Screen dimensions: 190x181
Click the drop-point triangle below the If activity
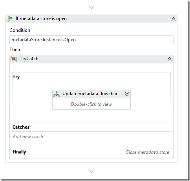91,171
